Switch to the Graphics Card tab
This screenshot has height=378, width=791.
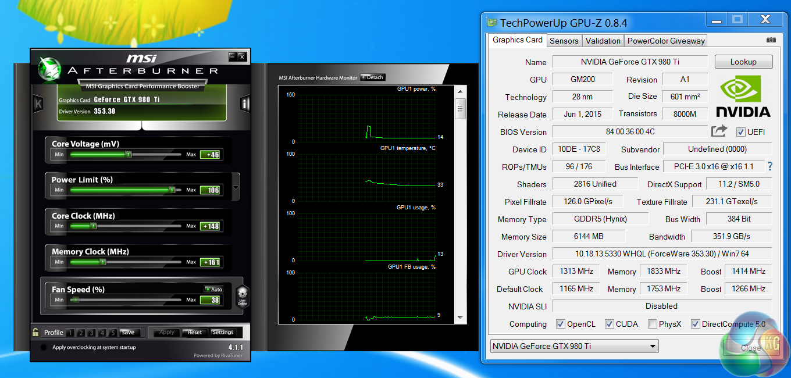click(517, 40)
